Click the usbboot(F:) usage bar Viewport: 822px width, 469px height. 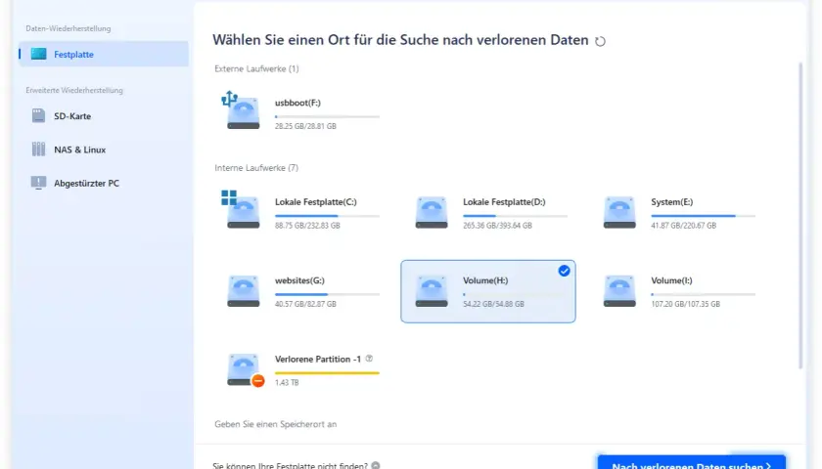point(327,116)
